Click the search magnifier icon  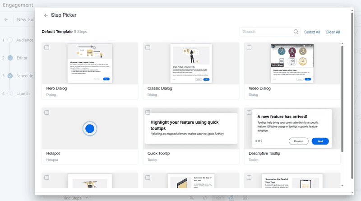[296, 32]
